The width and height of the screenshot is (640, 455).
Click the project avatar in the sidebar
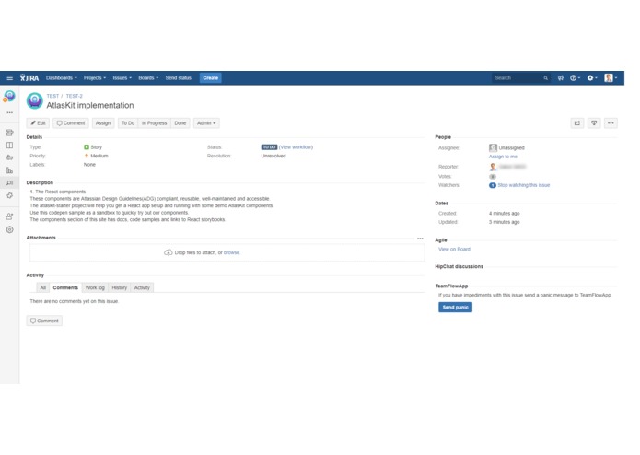click(9, 97)
